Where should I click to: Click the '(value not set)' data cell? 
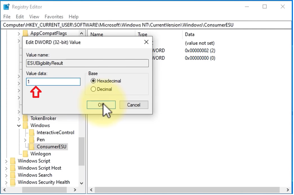pyautogui.click(x=200, y=43)
